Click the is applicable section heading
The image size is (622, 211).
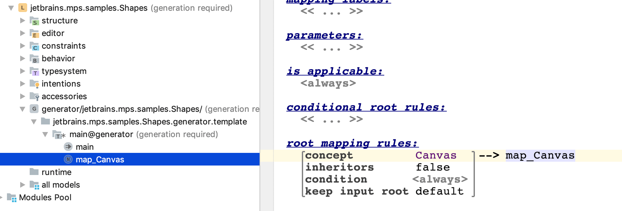coord(335,71)
